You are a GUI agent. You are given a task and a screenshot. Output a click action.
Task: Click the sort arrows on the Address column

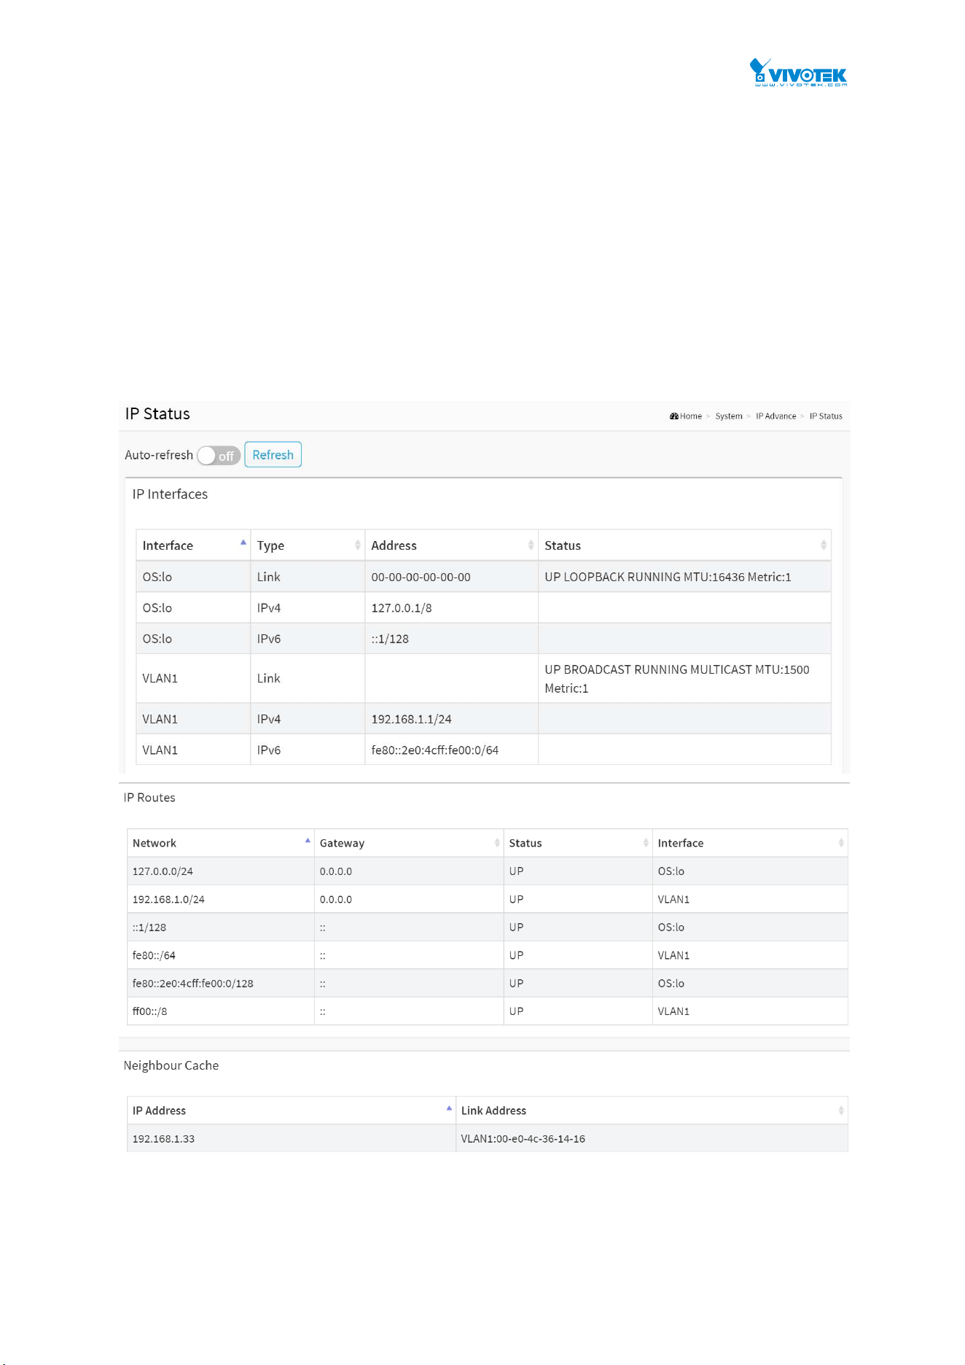[x=531, y=545]
